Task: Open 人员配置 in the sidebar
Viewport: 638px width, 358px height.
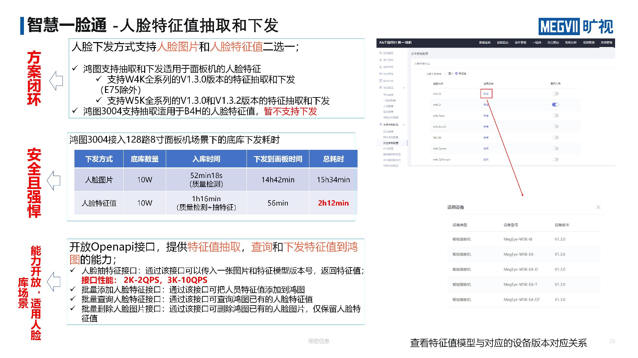Action: click(388, 106)
